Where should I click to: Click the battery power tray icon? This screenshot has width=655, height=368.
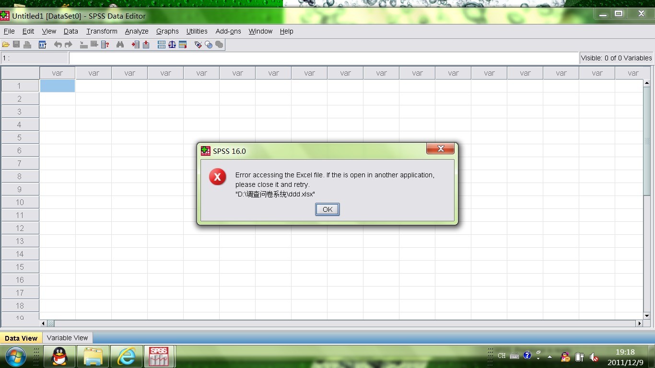579,357
